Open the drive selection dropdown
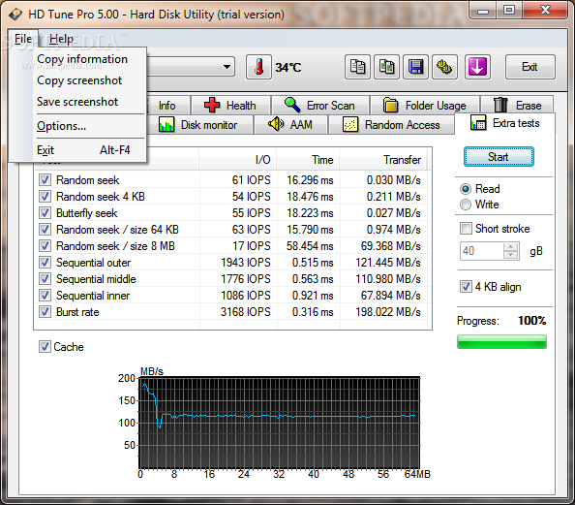This screenshot has height=505, width=575. pos(227,67)
